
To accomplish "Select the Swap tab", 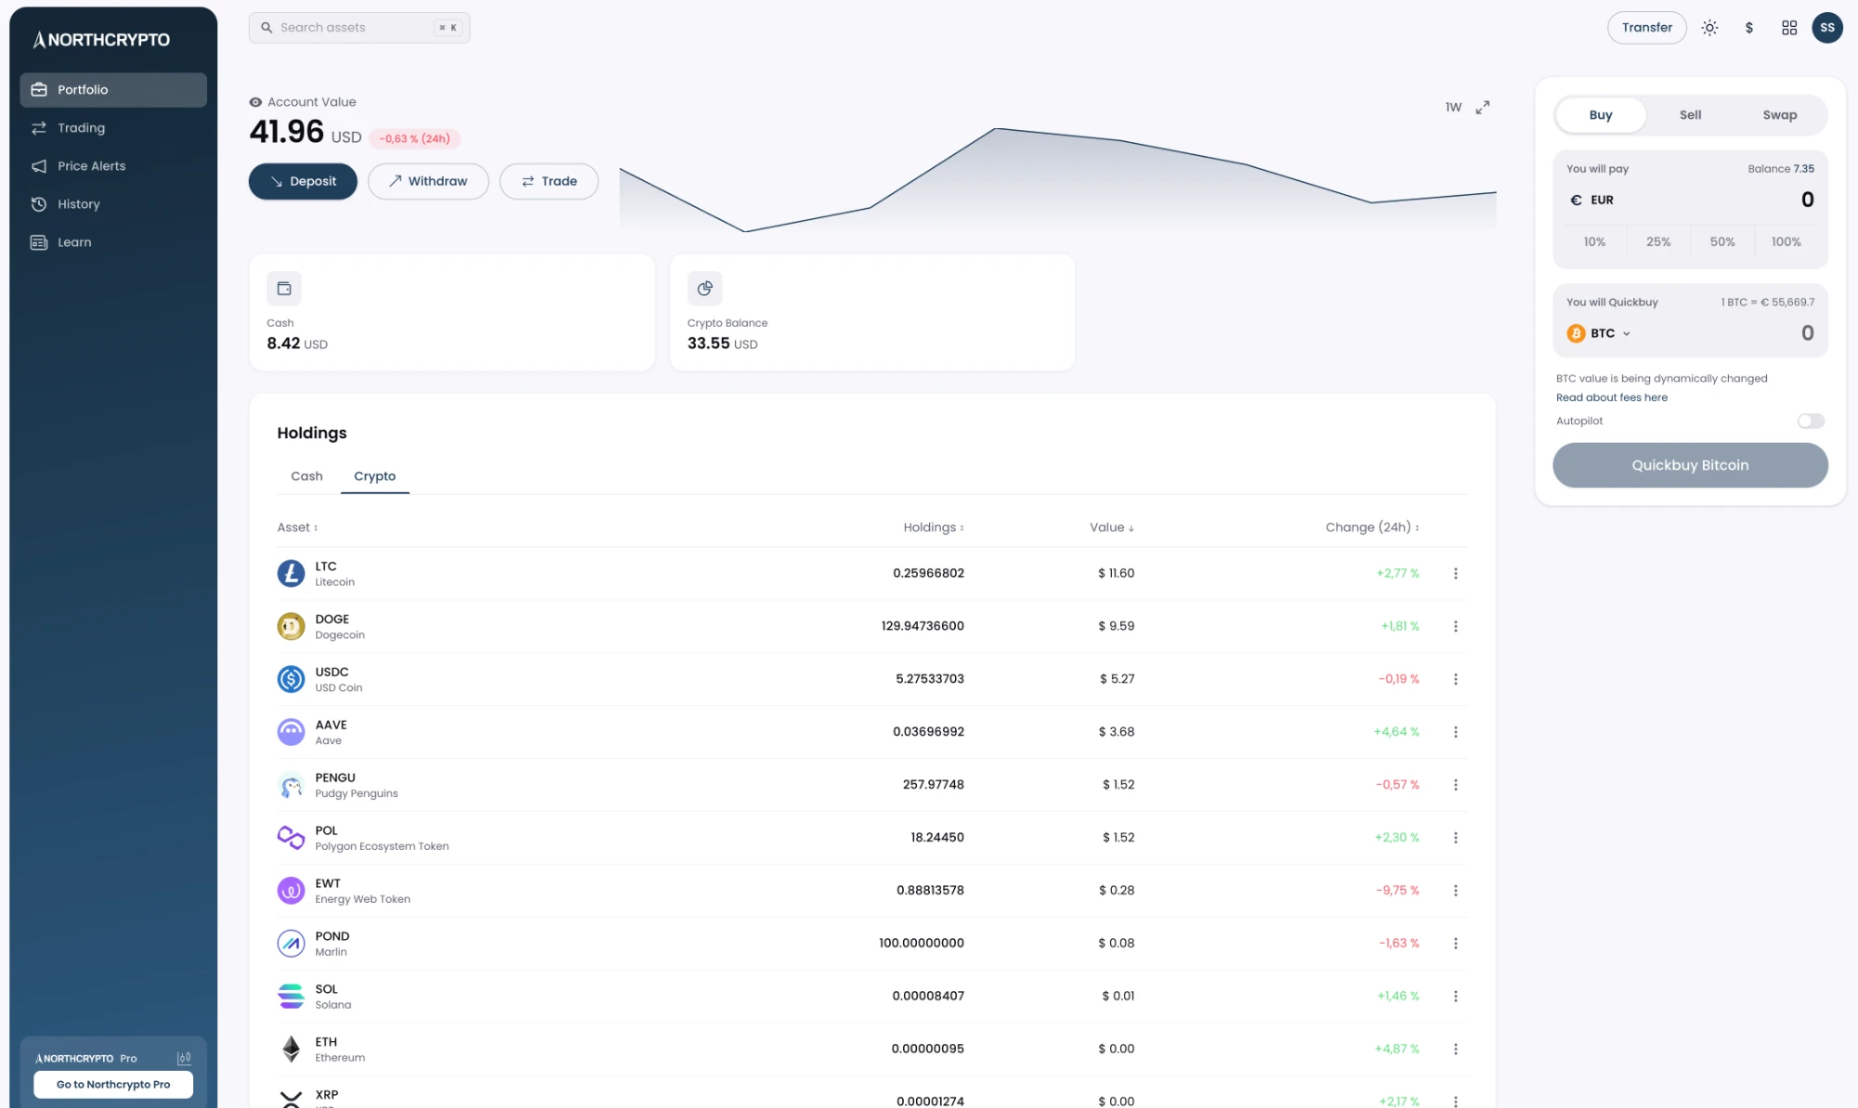I will (x=1780, y=115).
